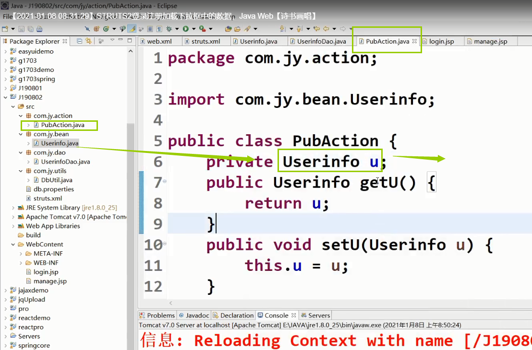This screenshot has height=350, width=532.
Task: Click the Save All toolbar icon
Action: pos(31,29)
